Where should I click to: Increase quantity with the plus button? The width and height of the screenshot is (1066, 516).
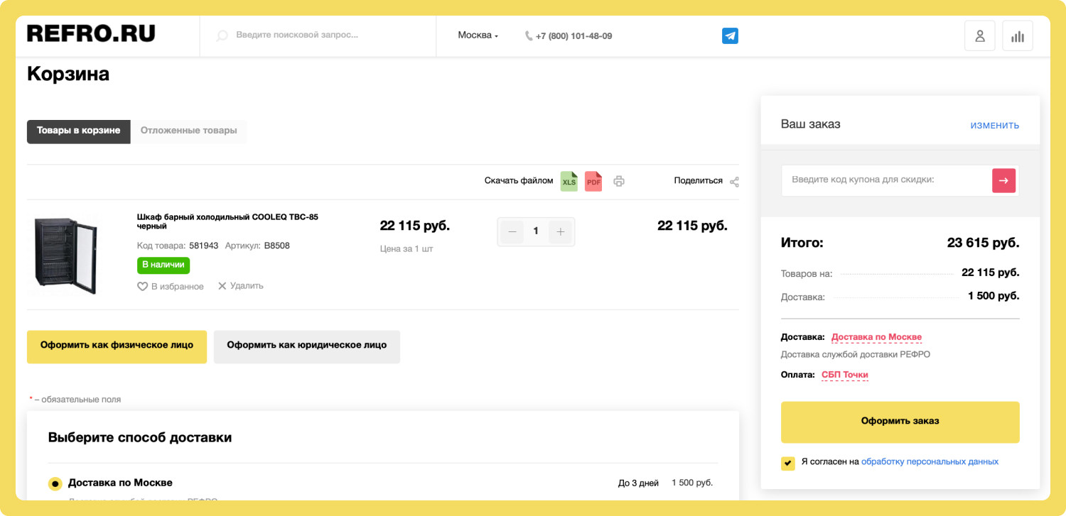(560, 231)
